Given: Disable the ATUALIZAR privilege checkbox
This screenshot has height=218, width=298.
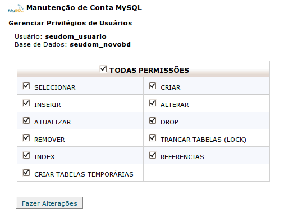Looking at the screenshot, I should pyautogui.click(x=26, y=120).
